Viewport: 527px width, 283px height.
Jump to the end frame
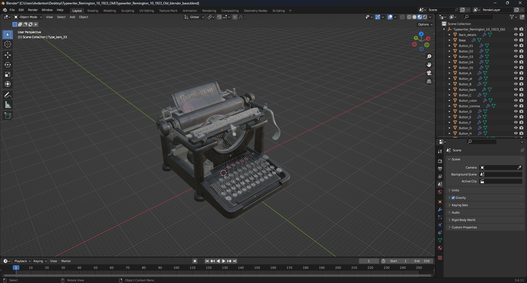point(235,261)
